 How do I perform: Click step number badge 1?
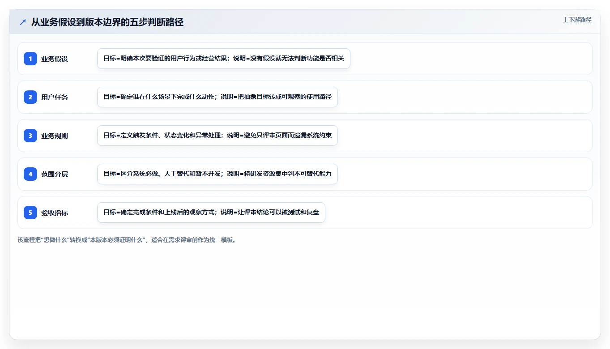pyautogui.click(x=30, y=59)
